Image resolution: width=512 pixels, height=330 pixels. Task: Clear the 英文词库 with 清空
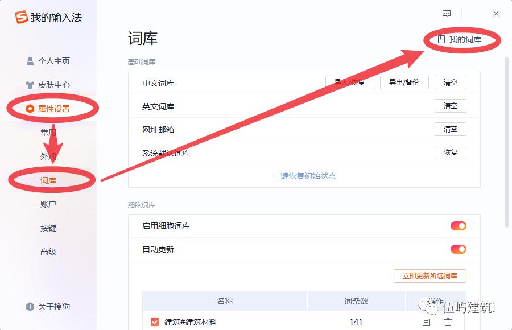pos(451,106)
